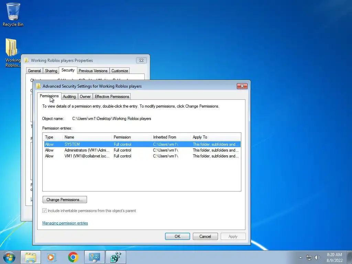Open Windows Explorer from the taskbar
Viewport: 352px width, 264px height.
pos(31,257)
